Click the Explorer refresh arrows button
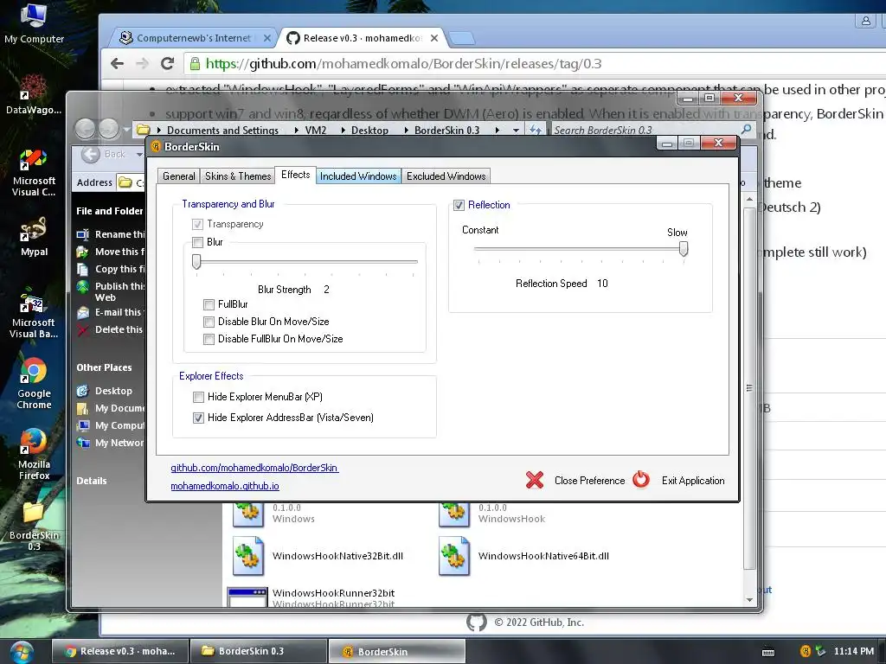Image resolution: width=886 pixels, height=664 pixels. (535, 130)
